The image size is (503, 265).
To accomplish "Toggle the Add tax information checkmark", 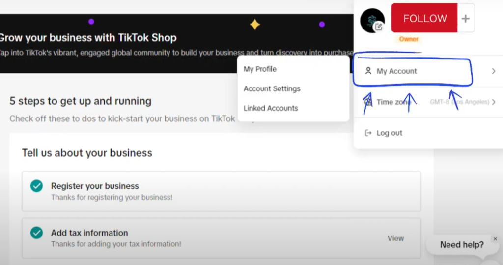I will tap(36, 233).
